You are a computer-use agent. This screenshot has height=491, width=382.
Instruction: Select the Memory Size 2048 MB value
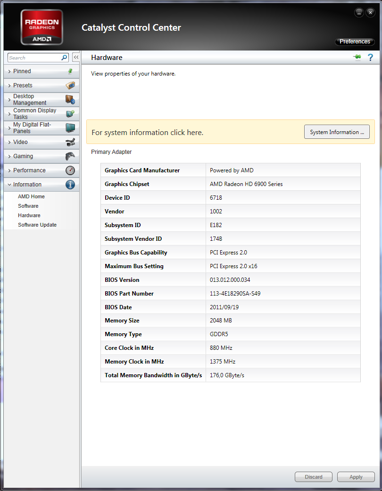(221, 321)
